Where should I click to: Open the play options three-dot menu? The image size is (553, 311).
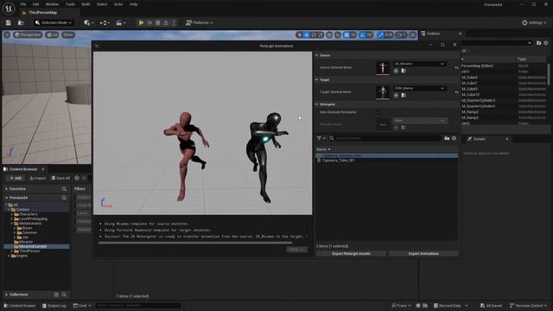pos(174,23)
